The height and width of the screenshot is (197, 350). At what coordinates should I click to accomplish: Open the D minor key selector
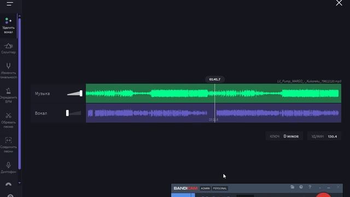pyautogui.click(x=284, y=136)
